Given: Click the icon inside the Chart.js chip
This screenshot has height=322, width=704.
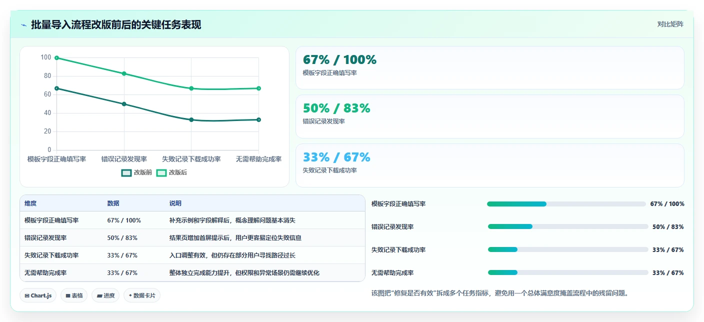Looking at the screenshot, I should pyautogui.click(x=27, y=296).
